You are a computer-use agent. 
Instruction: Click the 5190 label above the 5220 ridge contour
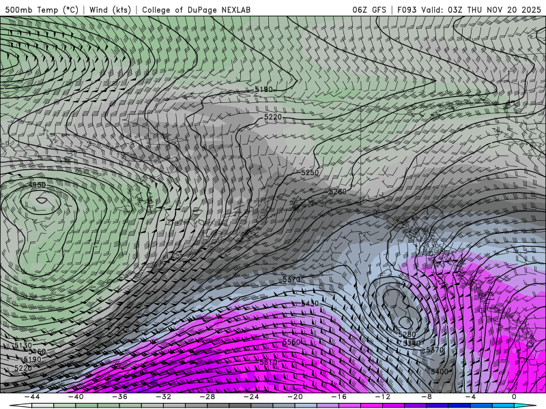(263, 89)
